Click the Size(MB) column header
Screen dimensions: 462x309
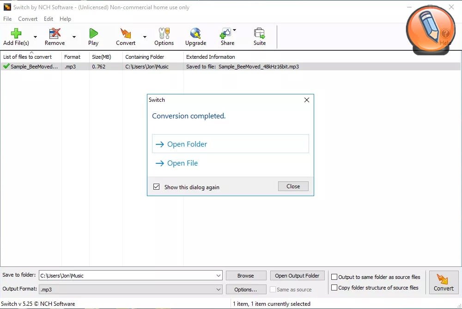pos(106,56)
